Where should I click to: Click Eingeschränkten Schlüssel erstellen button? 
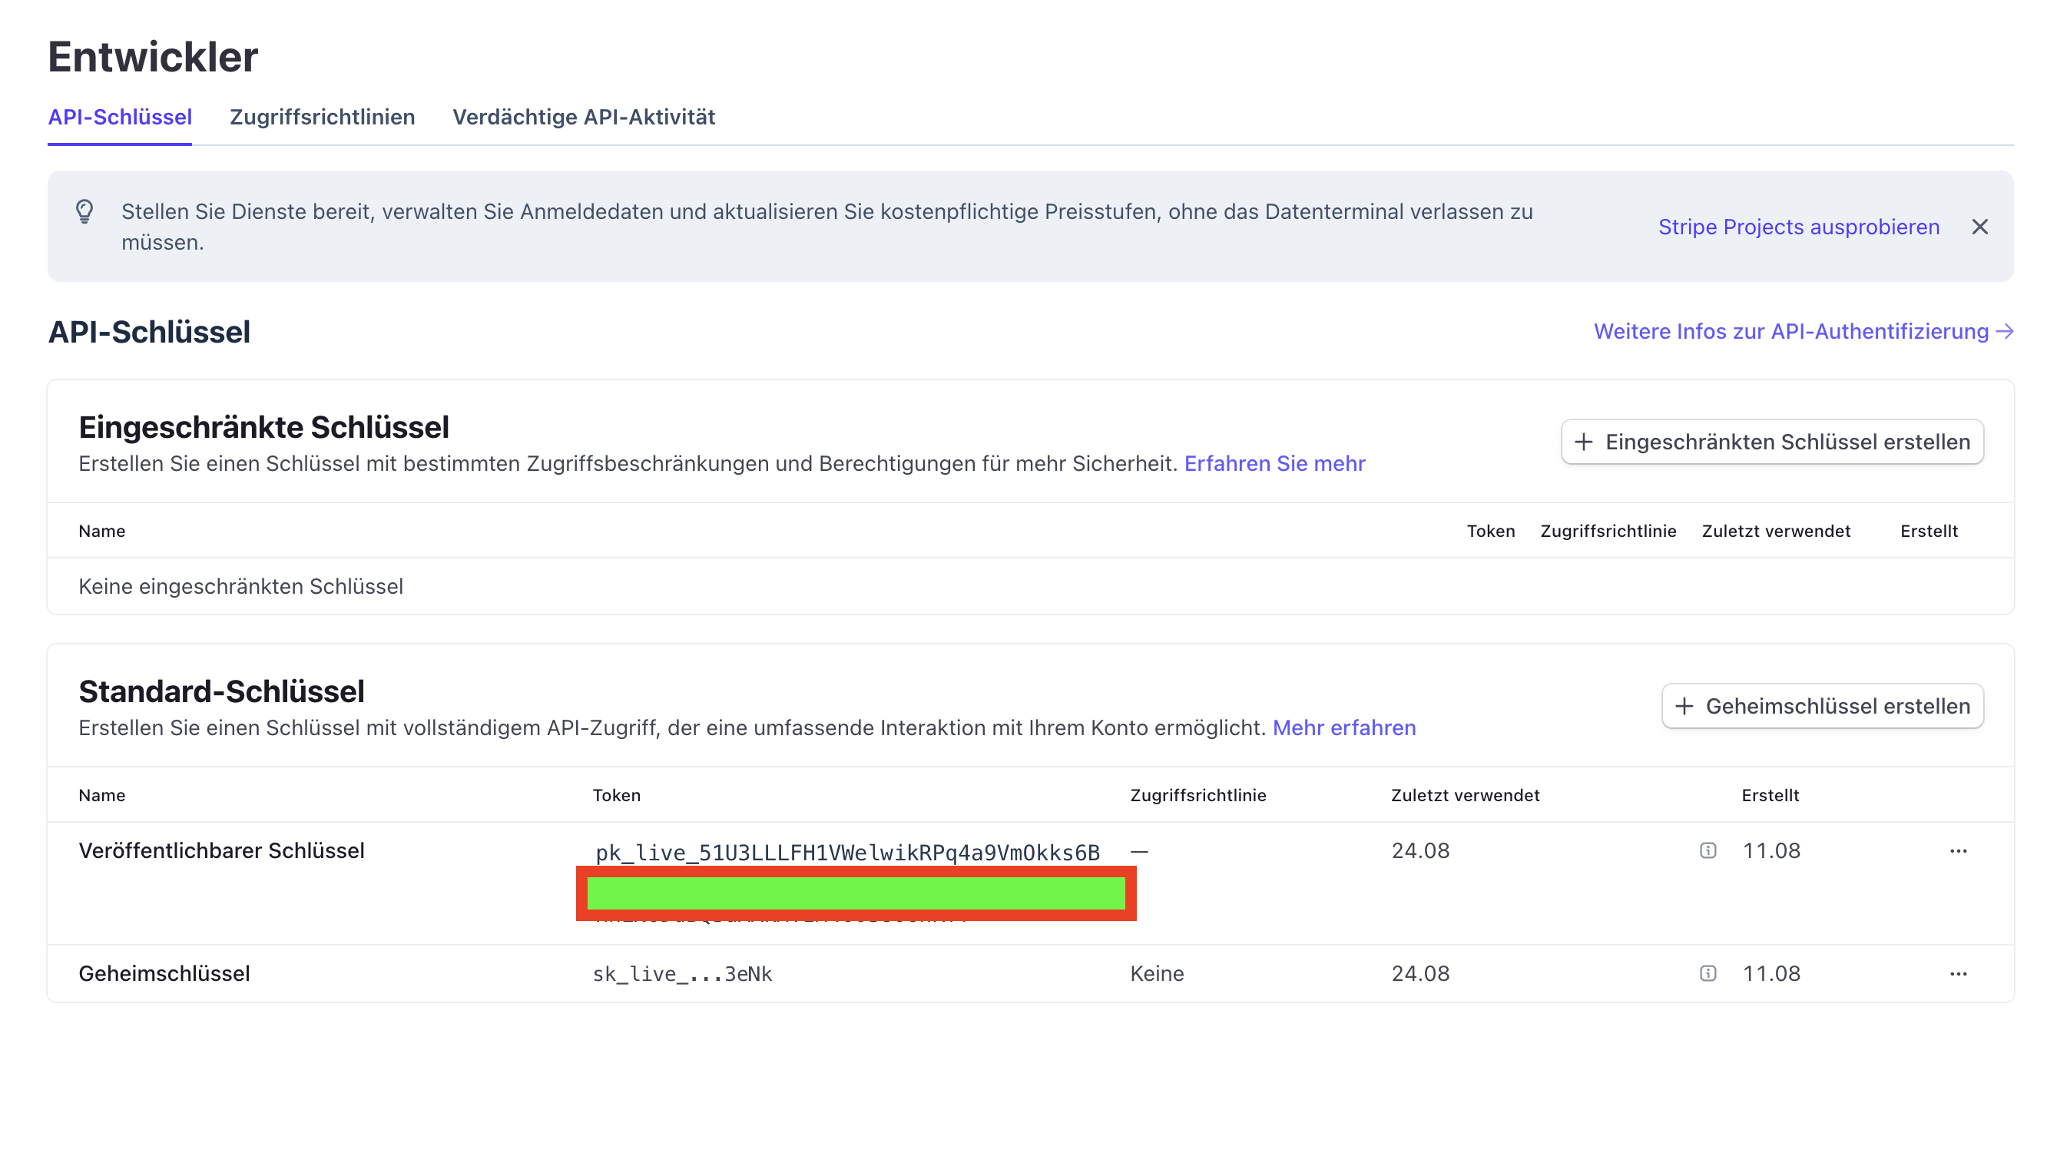1772,442
